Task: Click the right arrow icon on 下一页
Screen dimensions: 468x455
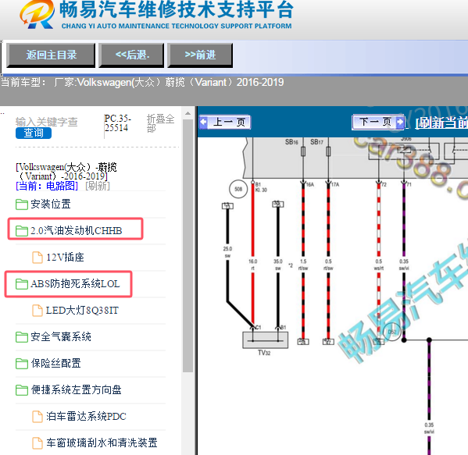Action: [x=399, y=122]
